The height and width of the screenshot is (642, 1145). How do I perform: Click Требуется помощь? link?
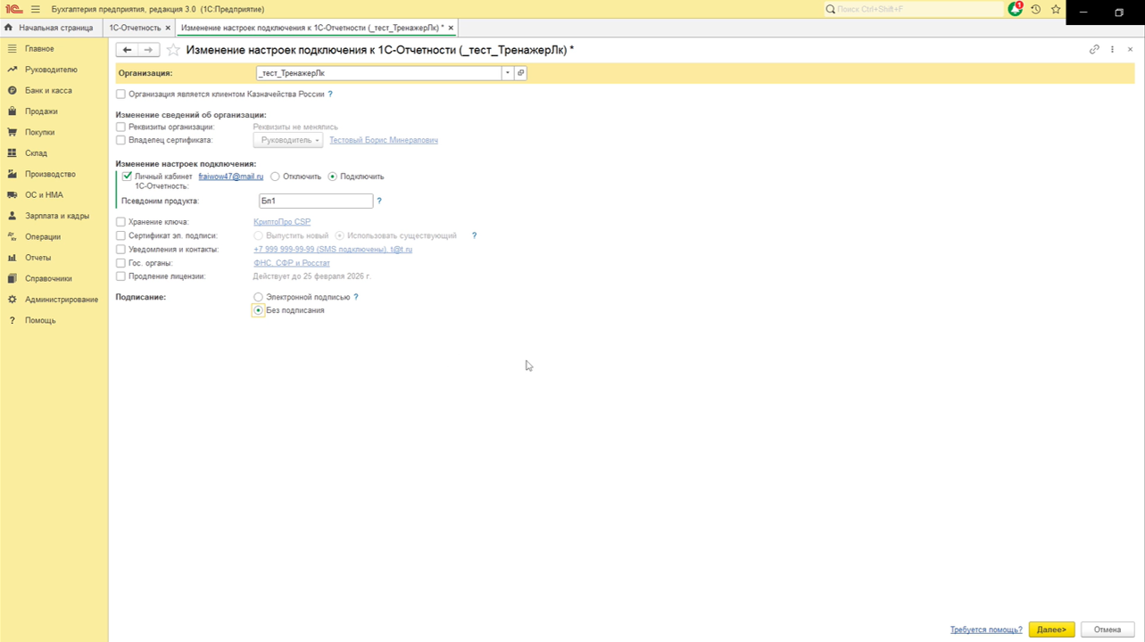click(x=986, y=630)
